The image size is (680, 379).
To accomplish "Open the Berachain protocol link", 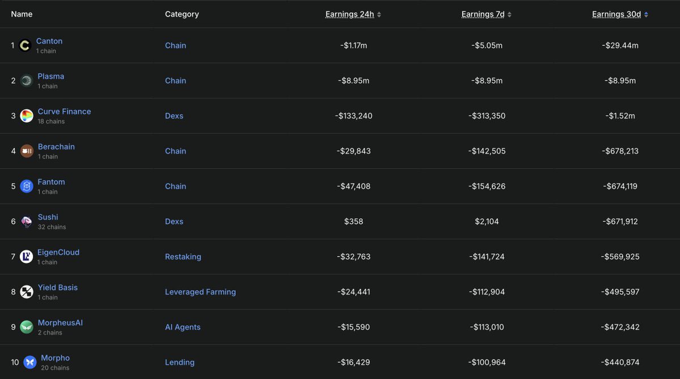I will [56, 146].
